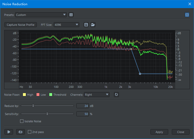The width and height of the screenshot is (194, 139).
Task: Apply the noise reduction effect
Action: click(x=159, y=132)
